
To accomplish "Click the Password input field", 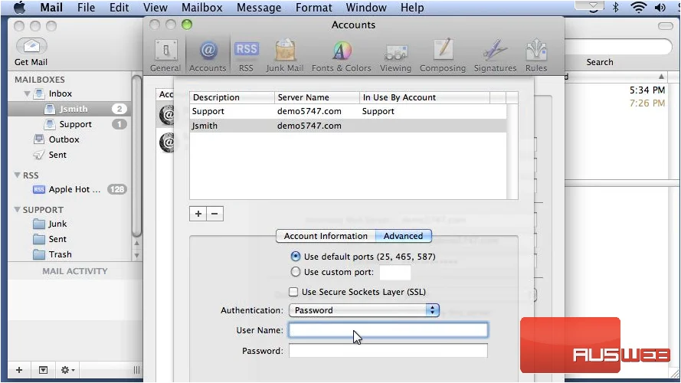I will 388,350.
